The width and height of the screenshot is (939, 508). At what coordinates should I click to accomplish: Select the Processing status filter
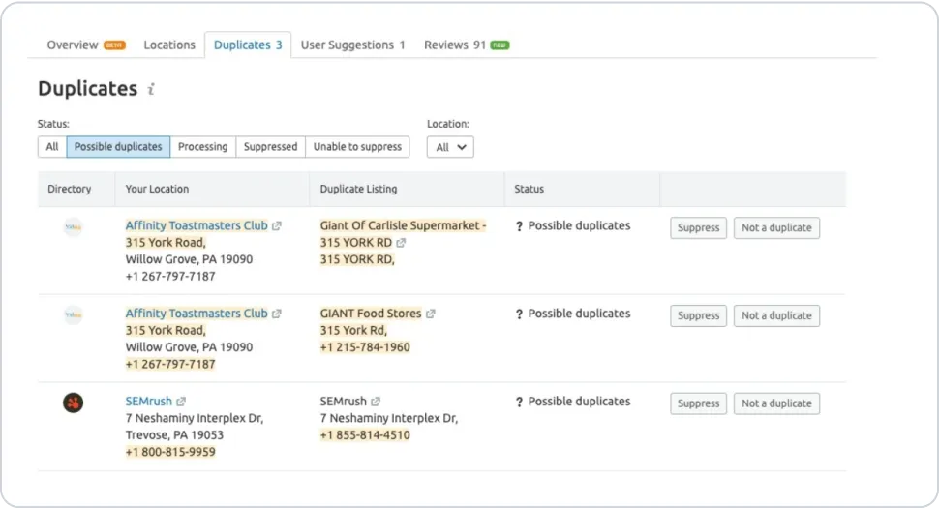tap(203, 147)
